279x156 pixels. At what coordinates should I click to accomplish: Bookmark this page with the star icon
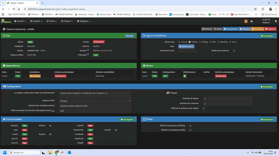(255, 9)
